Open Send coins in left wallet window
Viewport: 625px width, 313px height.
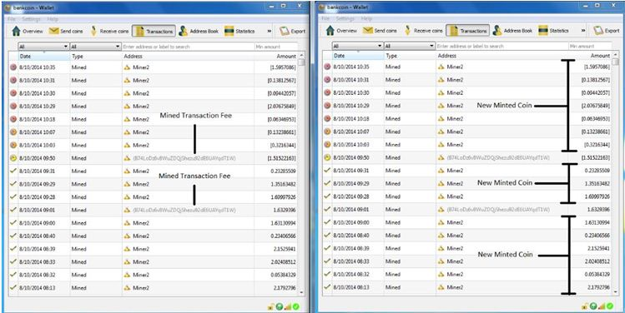[x=66, y=31]
